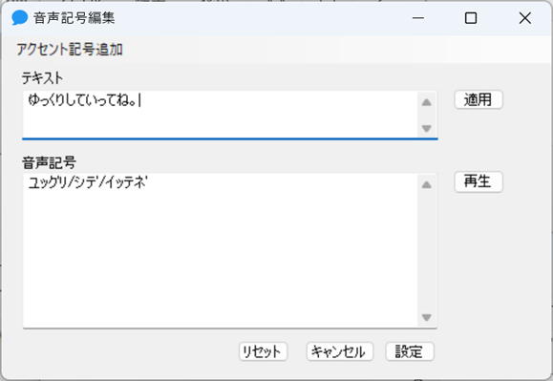Click the リセット button
Screen dimensions: 553x381
pos(263,351)
